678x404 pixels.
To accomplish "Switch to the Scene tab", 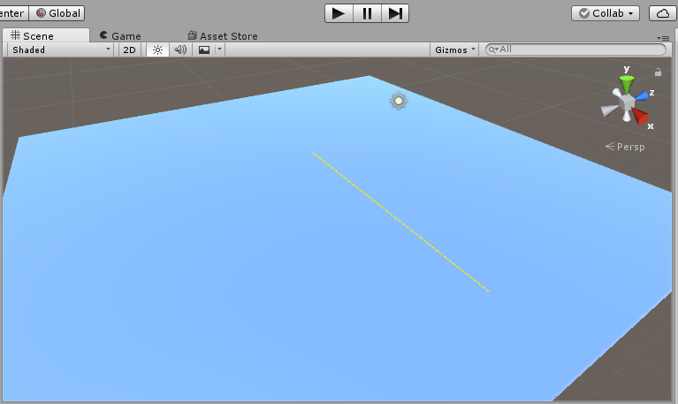I will tap(45, 35).
